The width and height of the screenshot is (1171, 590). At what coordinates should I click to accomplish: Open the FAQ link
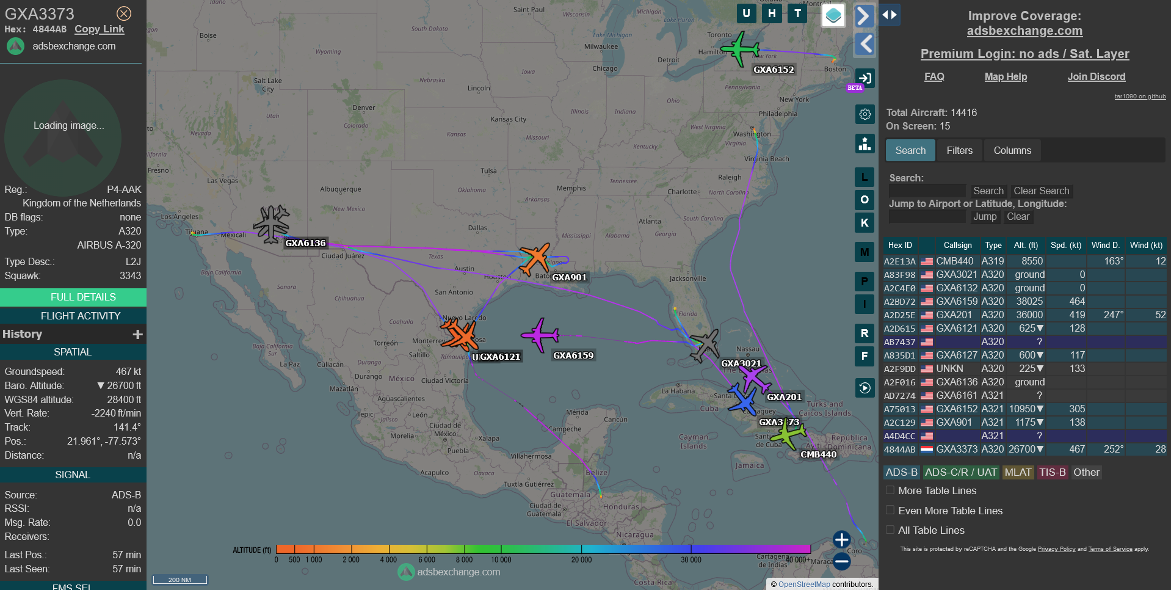point(934,76)
